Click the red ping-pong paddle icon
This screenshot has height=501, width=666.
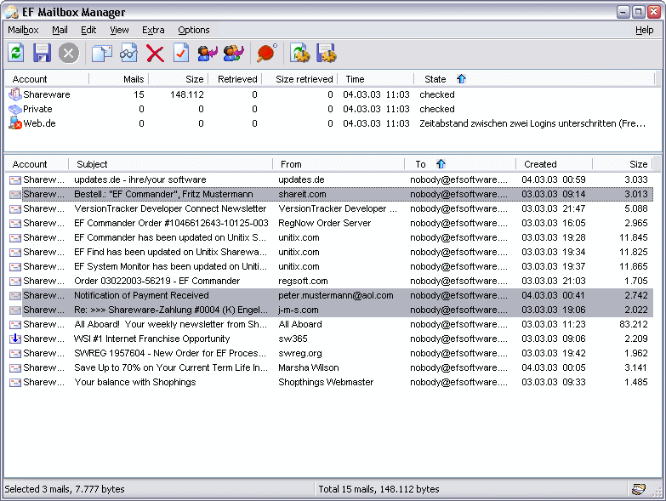267,54
